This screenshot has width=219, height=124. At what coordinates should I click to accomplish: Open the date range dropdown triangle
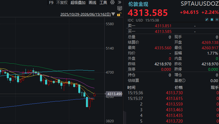113,14
